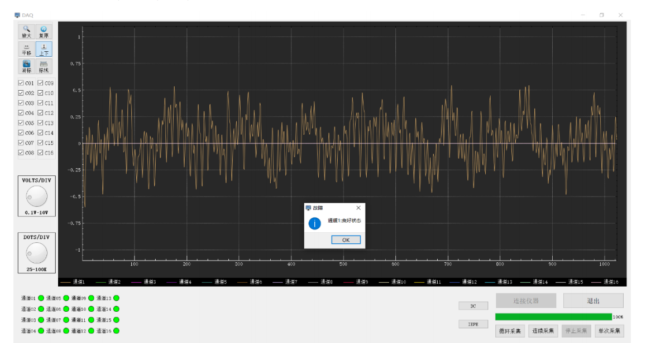The width and height of the screenshot is (651, 343).
Task: Click the 通道11 green status indicator
Action: click(x=92, y=320)
